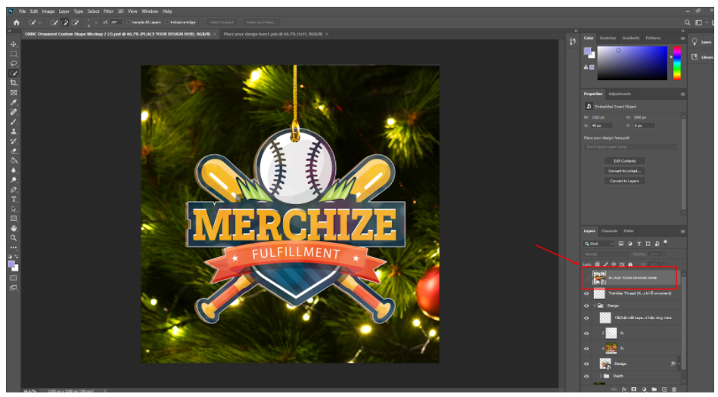Collapse the Design layer group
This screenshot has height=397, width=718.
click(594, 306)
